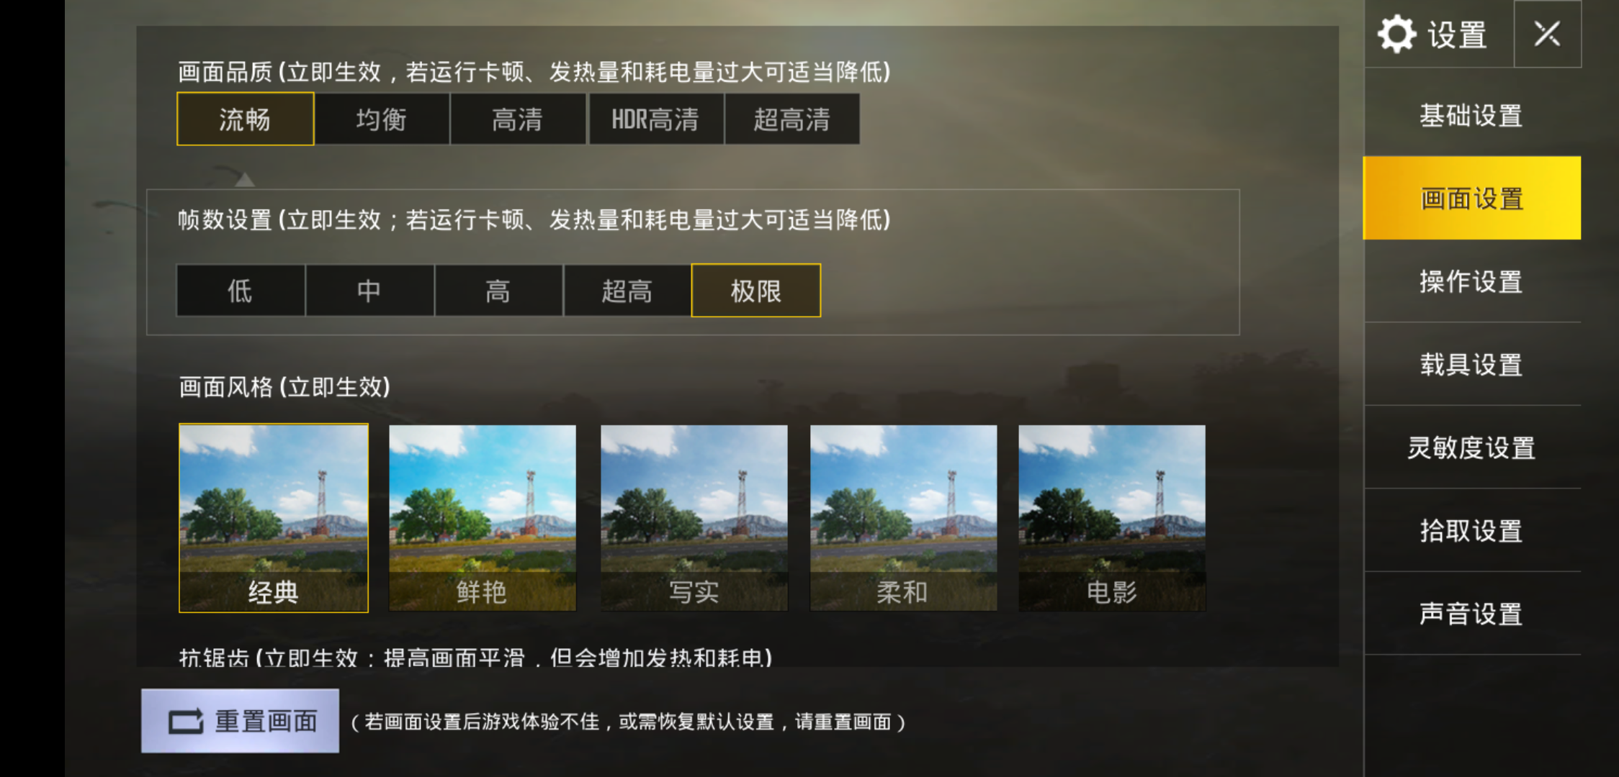Go to 拾取设置 tab
Screen dimensions: 1619x777
click(1472, 530)
